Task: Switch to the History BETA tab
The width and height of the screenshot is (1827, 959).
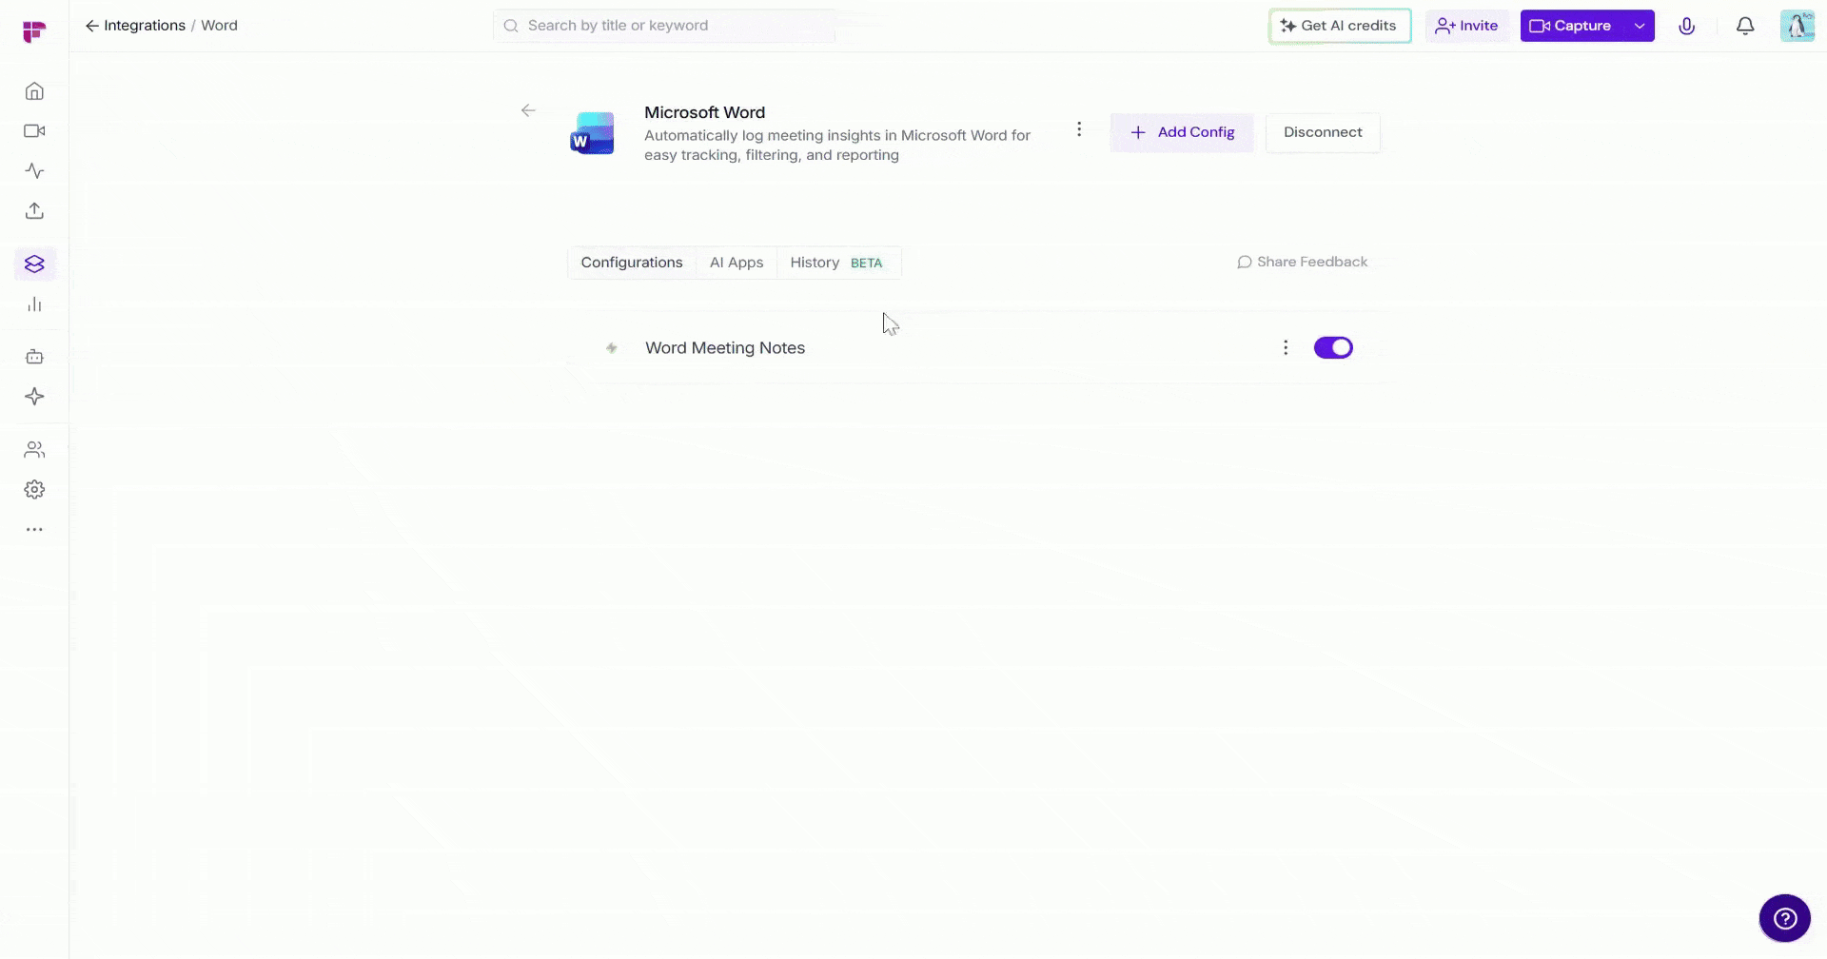Action: click(x=837, y=263)
